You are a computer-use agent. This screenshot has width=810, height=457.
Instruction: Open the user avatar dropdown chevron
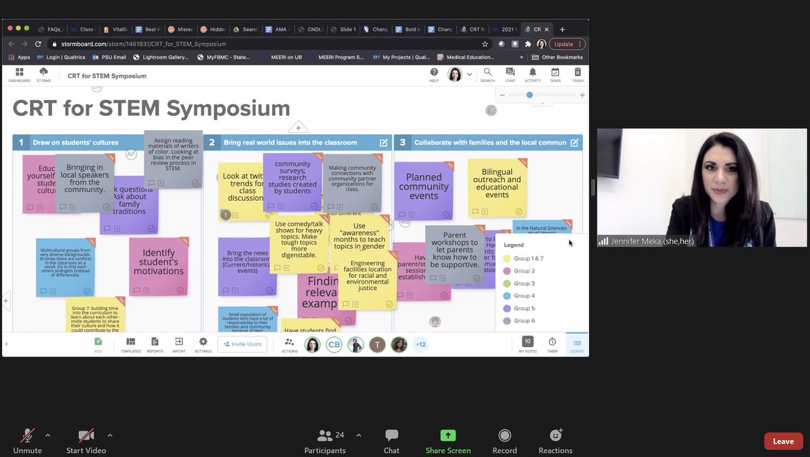click(469, 74)
